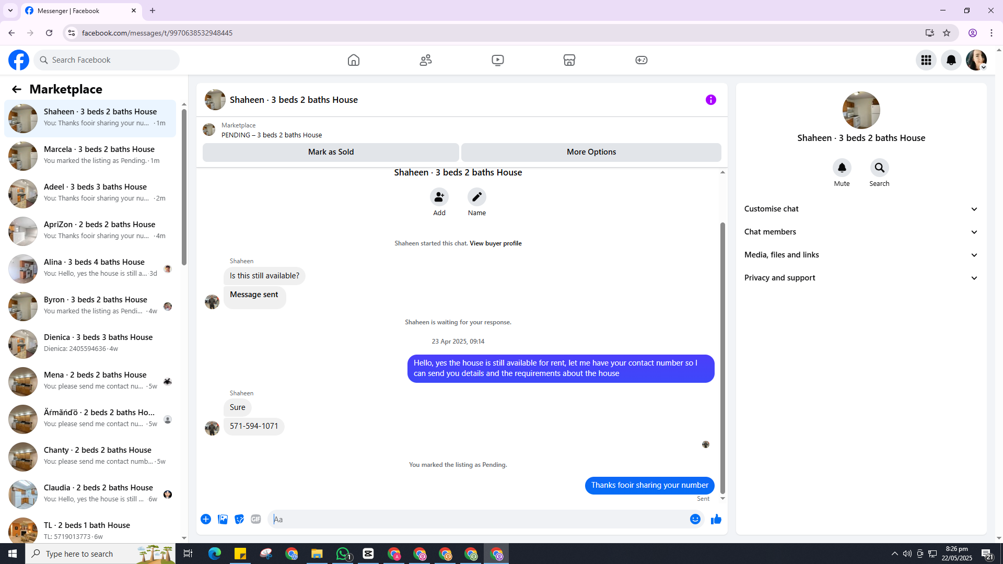Click the conversation scrollbar thumb

tap(722, 358)
